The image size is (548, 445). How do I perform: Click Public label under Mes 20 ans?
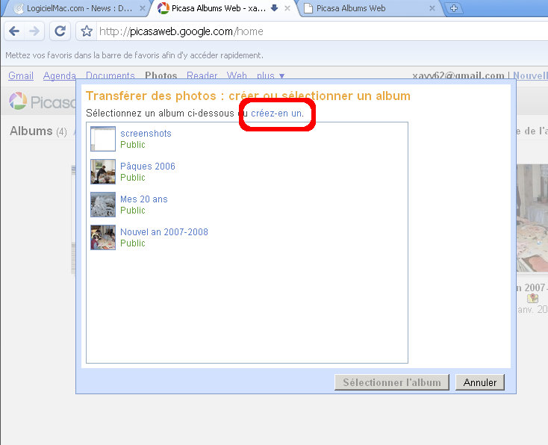pyautogui.click(x=132, y=211)
